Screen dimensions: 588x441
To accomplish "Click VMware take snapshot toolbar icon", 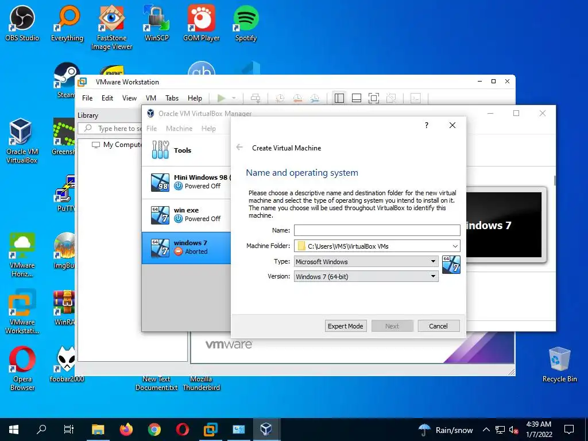I will 280,98.
